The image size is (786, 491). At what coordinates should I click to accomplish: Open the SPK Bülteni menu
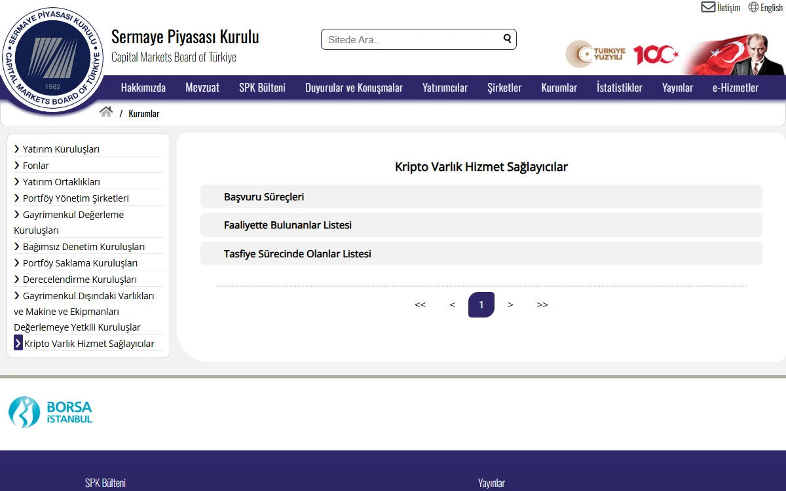pyautogui.click(x=262, y=87)
